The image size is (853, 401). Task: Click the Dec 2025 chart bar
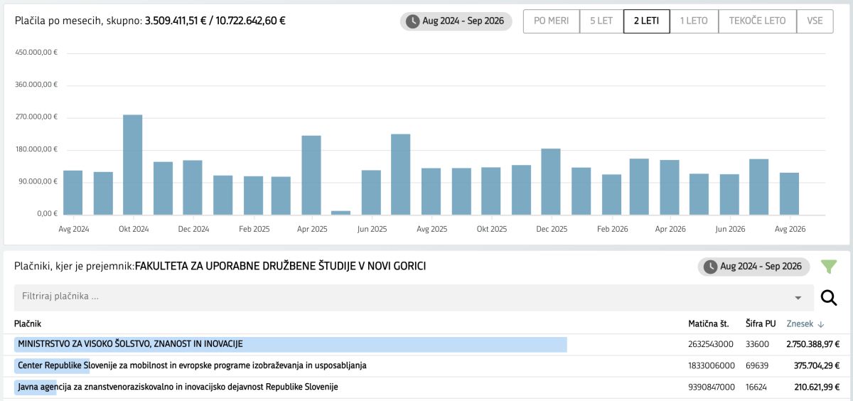tap(551, 181)
